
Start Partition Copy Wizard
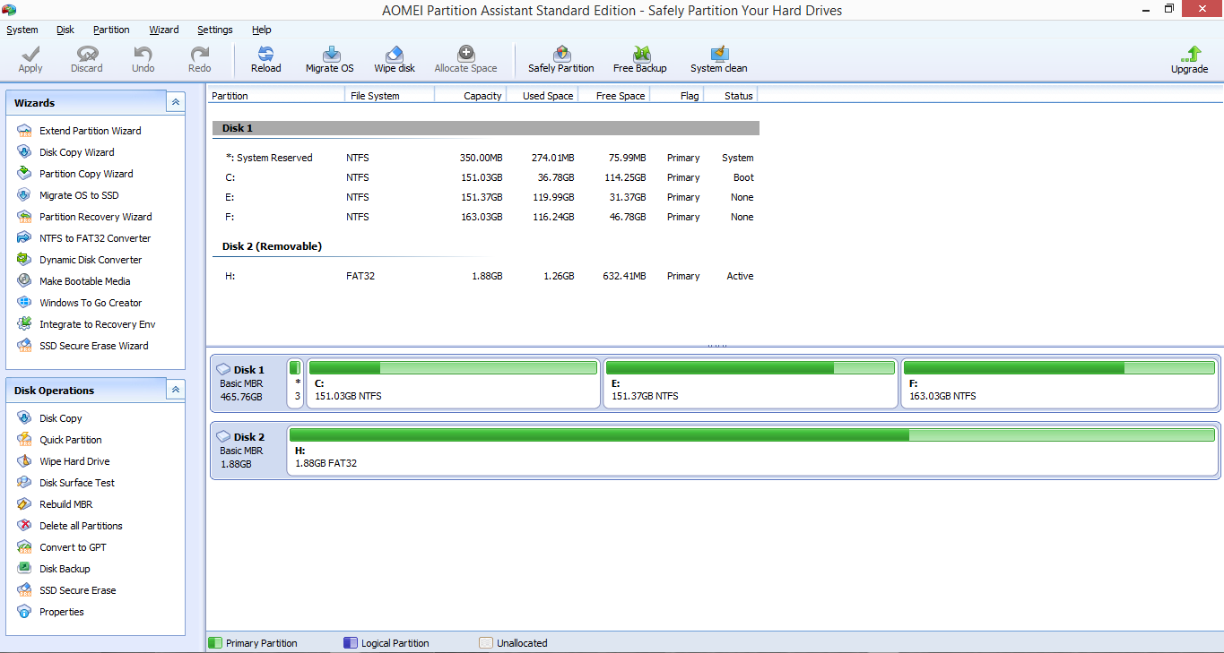pos(74,174)
